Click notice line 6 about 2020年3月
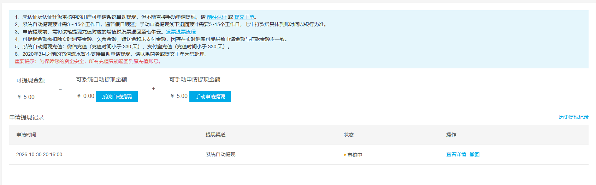596x185 pixels. point(112,54)
